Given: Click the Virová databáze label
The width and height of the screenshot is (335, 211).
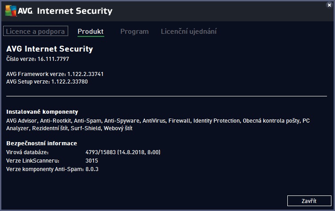Looking at the screenshot, I should [27, 152].
